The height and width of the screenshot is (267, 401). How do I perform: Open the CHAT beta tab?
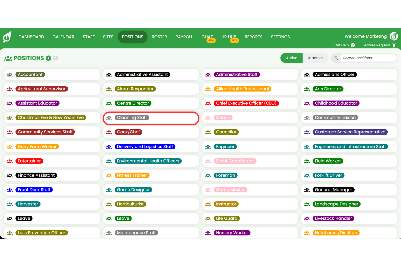pyautogui.click(x=207, y=37)
